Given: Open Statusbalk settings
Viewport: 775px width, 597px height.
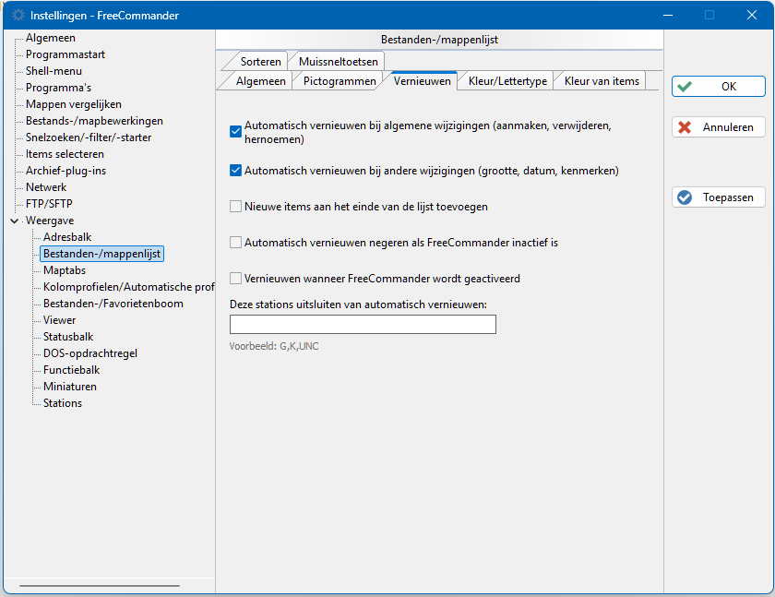Looking at the screenshot, I should coord(68,337).
